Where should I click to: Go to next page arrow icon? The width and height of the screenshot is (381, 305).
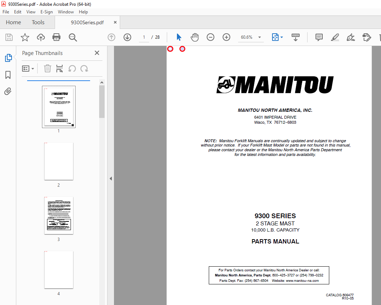127,37
